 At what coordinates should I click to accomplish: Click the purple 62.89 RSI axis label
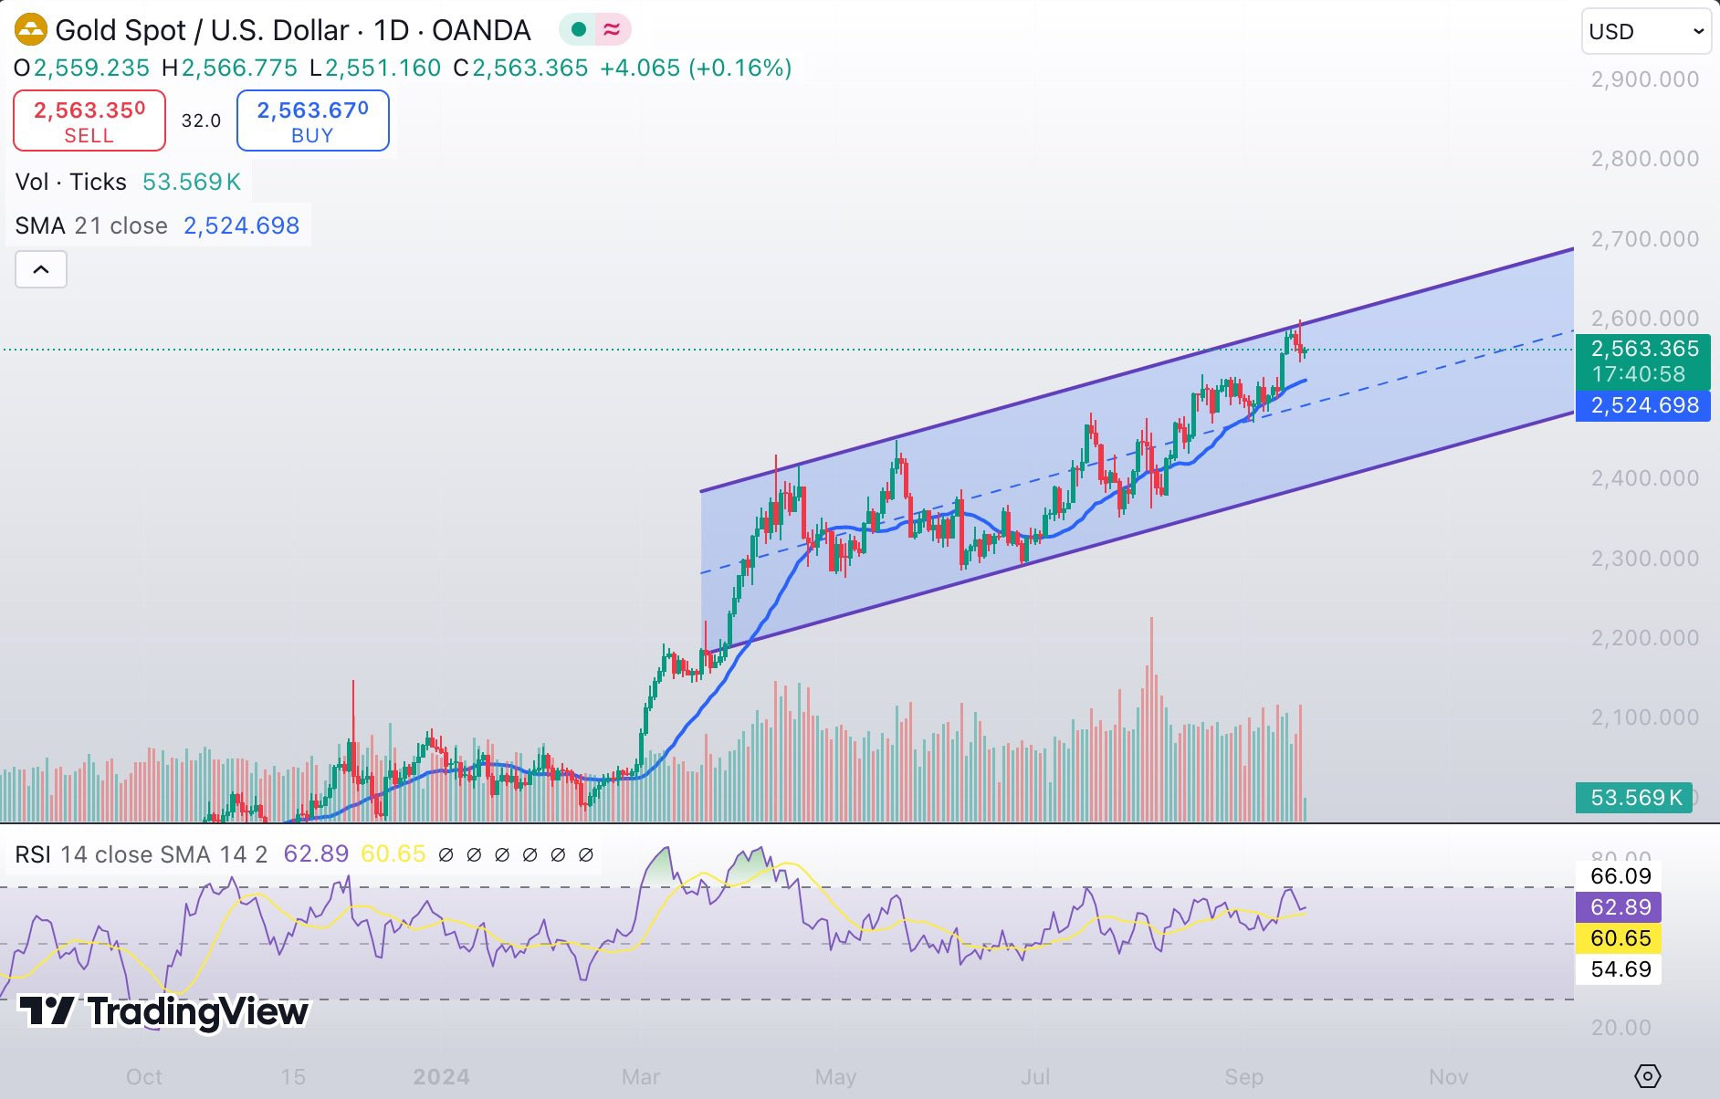pos(1619,907)
